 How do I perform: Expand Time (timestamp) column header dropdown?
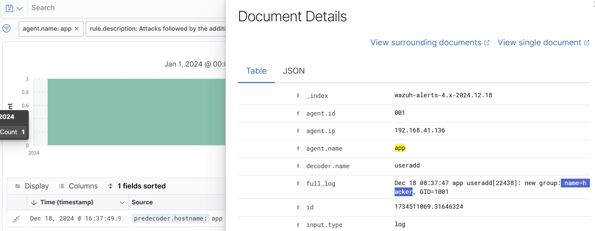[x=122, y=203]
